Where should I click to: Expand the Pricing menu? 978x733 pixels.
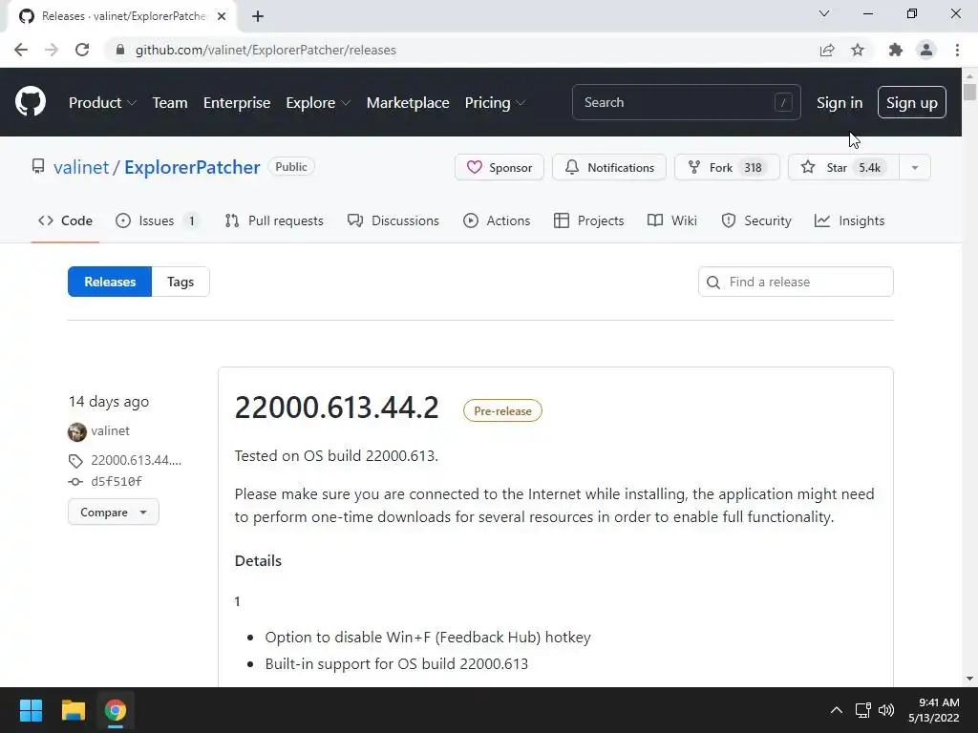(x=496, y=103)
